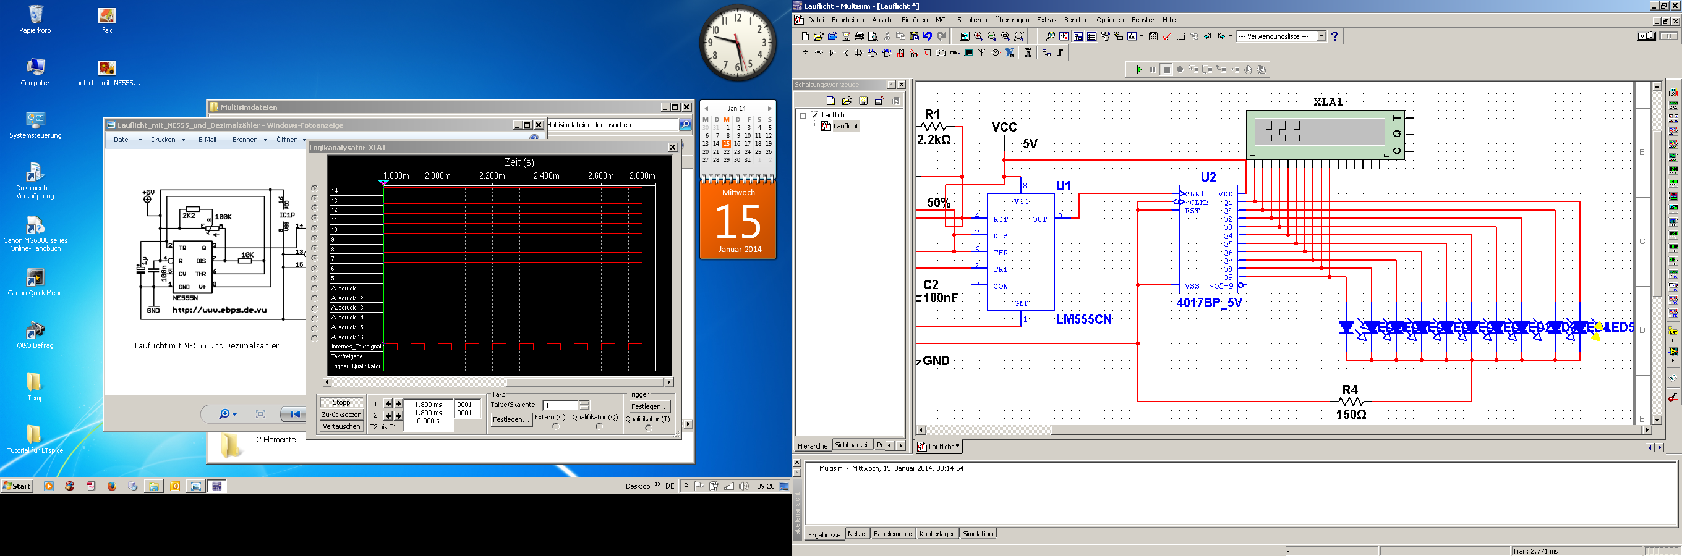
Task: Click the T1 cursor marker on timeline
Action: (x=384, y=183)
